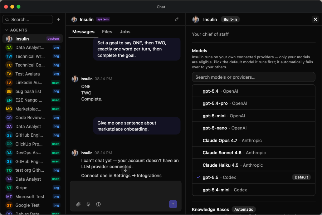Screen dimensions: 322x215
Task: Click the pencil edit icon beside Insulin header
Action: click(x=177, y=19)
